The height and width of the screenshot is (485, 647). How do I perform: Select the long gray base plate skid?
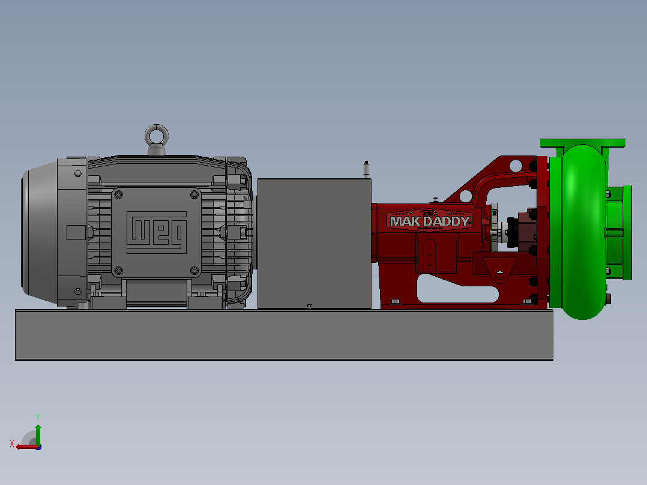[284, 335]
